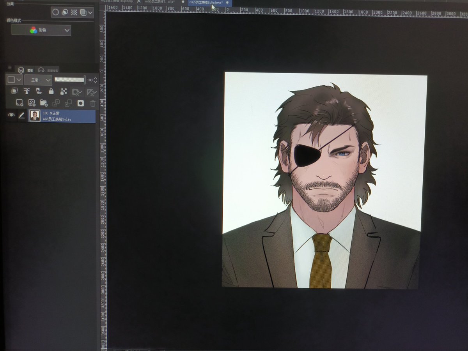This screenshot has height=351, width=468.
Task: Click the ruler range triangle icon
Action: [x=91, y=92]
